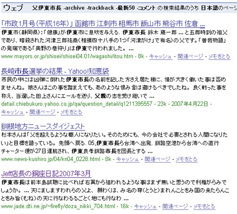The height and width of the screenshot is (214, 237).
Task: Click 関連ページ link under Yahoo!知恵袋 result
Action: point(43,112)
